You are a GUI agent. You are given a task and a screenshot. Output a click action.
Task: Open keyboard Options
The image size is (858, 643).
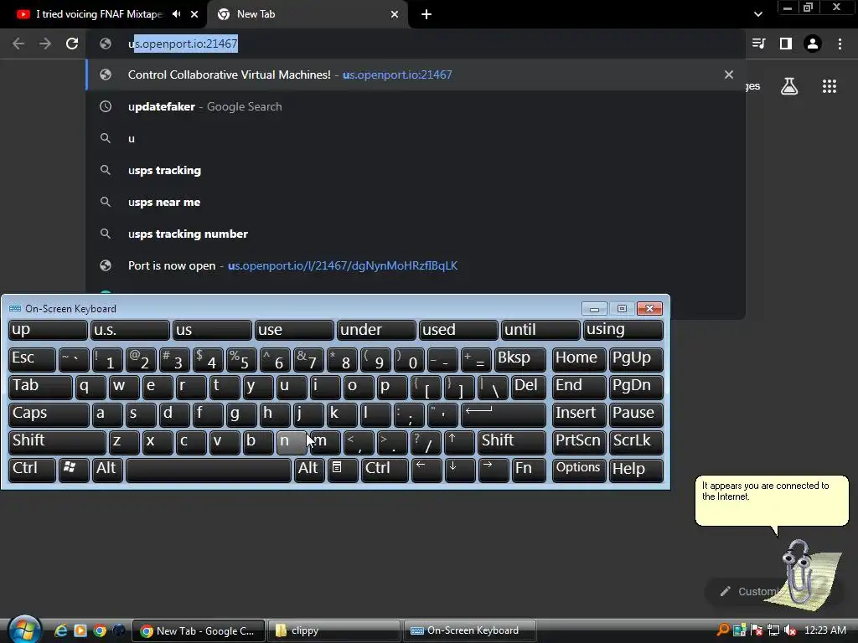579,470
